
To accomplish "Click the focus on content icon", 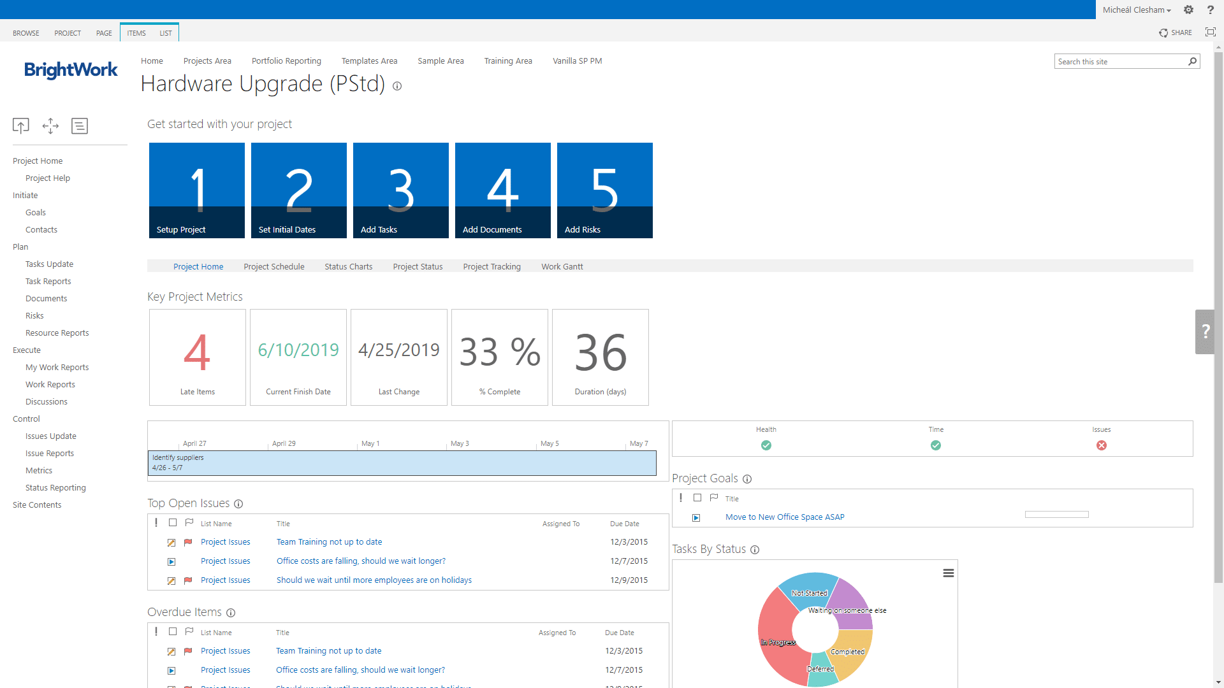I will [1210, 32].
